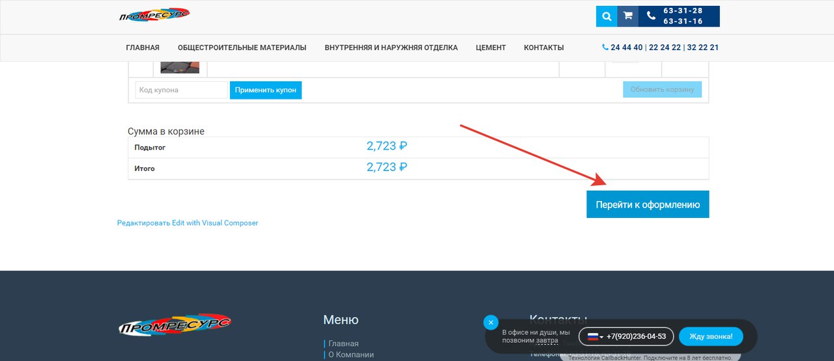Click the callback phone number input field

(x=636, y=336)
